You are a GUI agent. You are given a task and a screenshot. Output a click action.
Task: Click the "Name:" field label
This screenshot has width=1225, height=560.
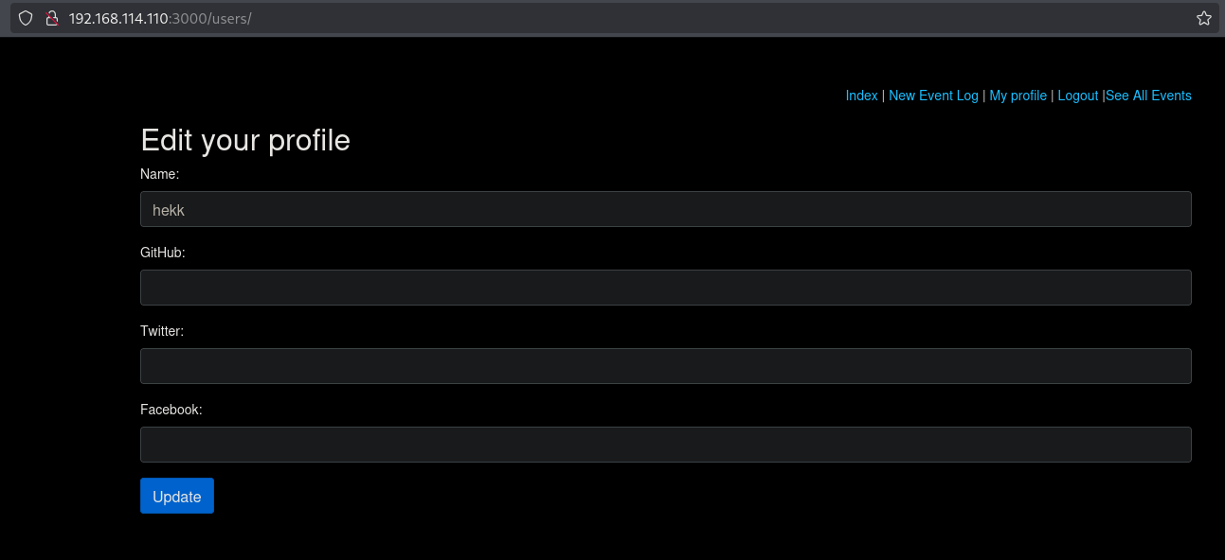point(159,174)
